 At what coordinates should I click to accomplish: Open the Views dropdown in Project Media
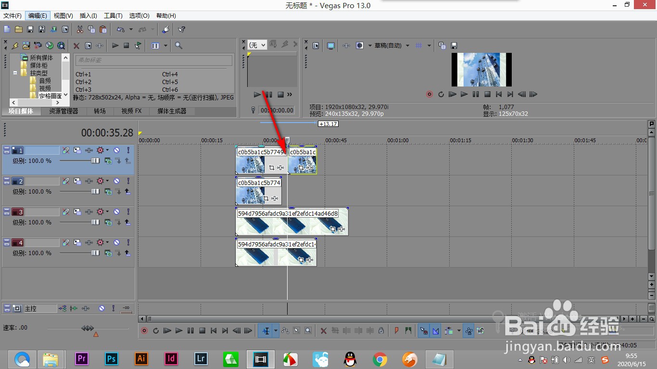pos(165,46)
